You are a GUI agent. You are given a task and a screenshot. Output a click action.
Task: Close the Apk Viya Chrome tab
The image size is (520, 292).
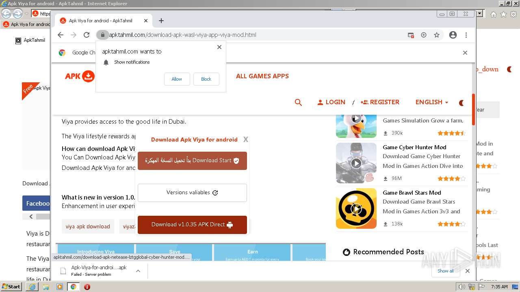pos(146,21)
